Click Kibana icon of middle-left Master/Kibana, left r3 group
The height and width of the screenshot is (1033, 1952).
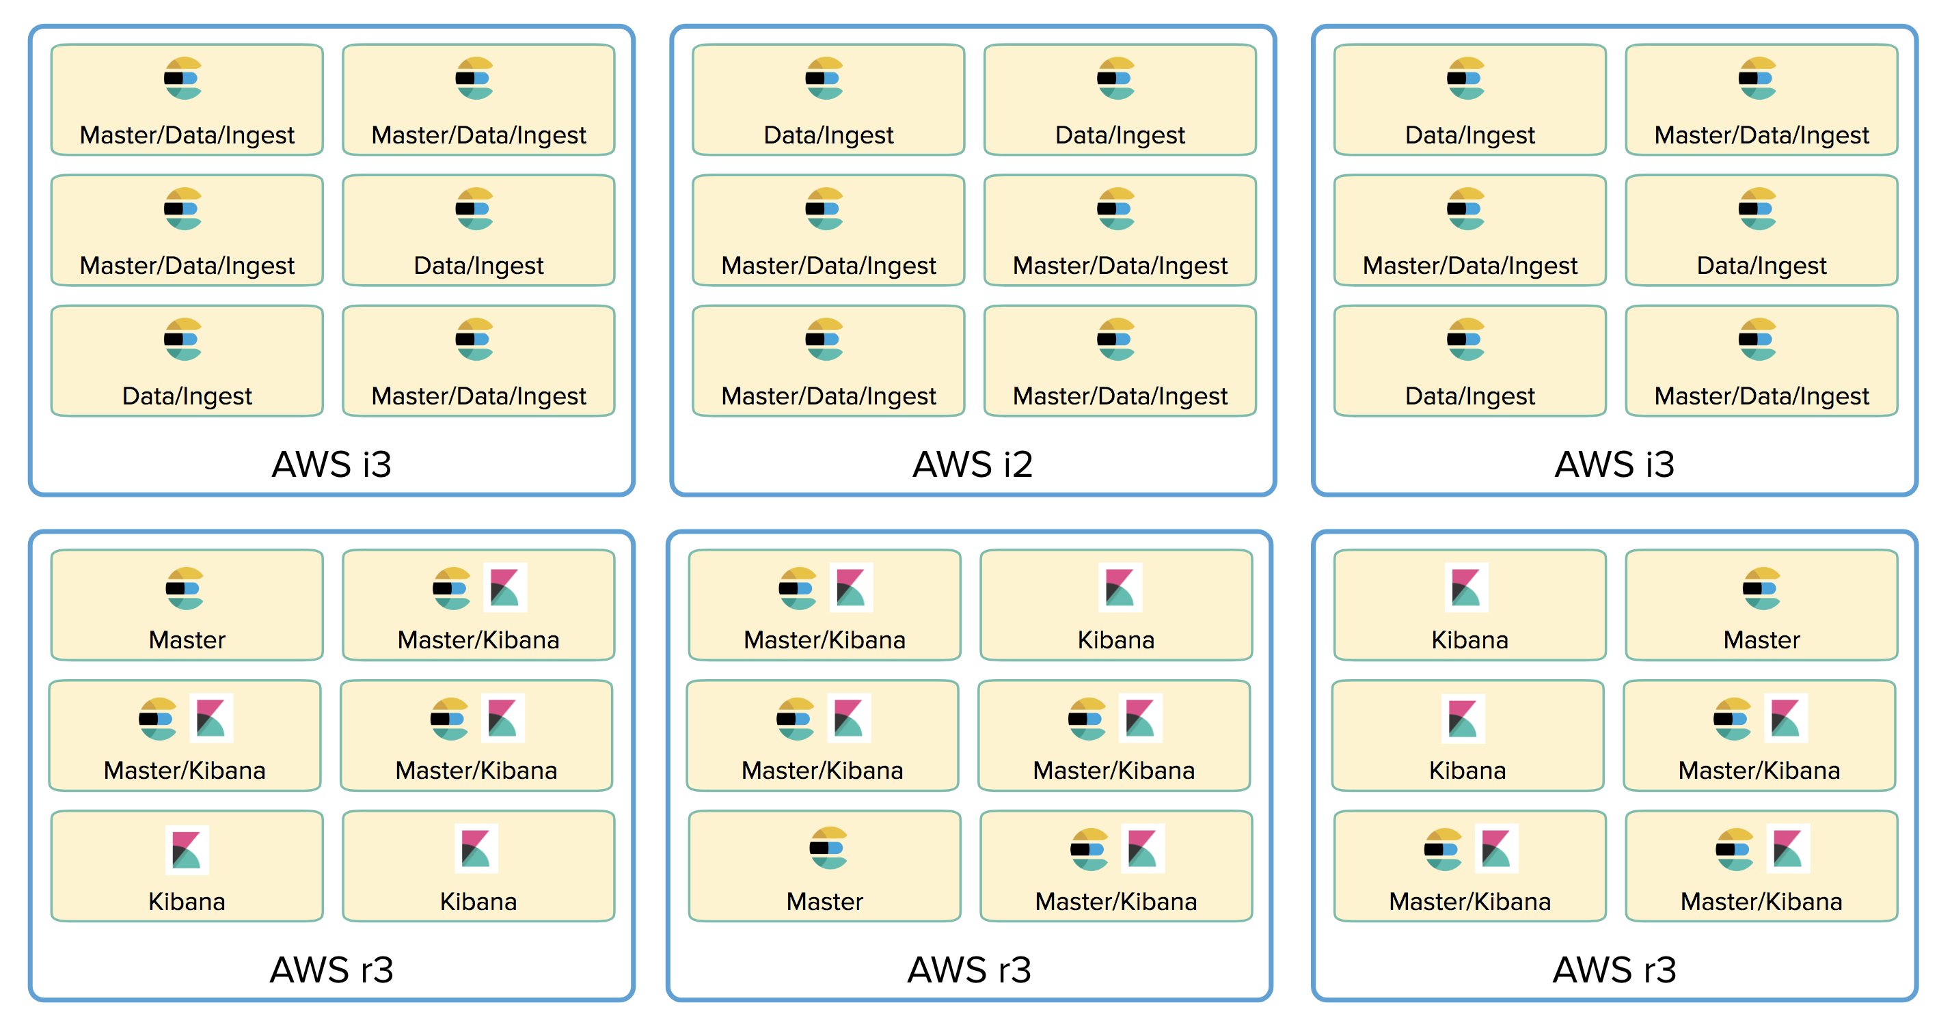tap(211, 718)
